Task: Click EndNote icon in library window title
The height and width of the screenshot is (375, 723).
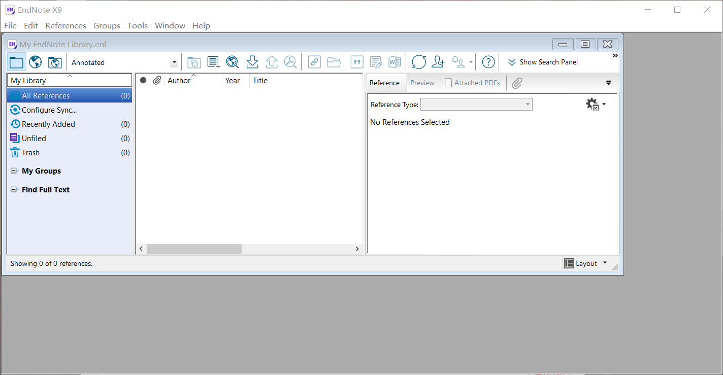Action: tap(12, 44)
